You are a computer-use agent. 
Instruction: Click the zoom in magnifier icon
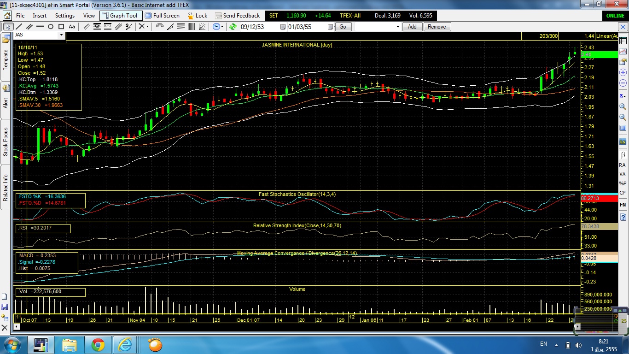(623, 106)
